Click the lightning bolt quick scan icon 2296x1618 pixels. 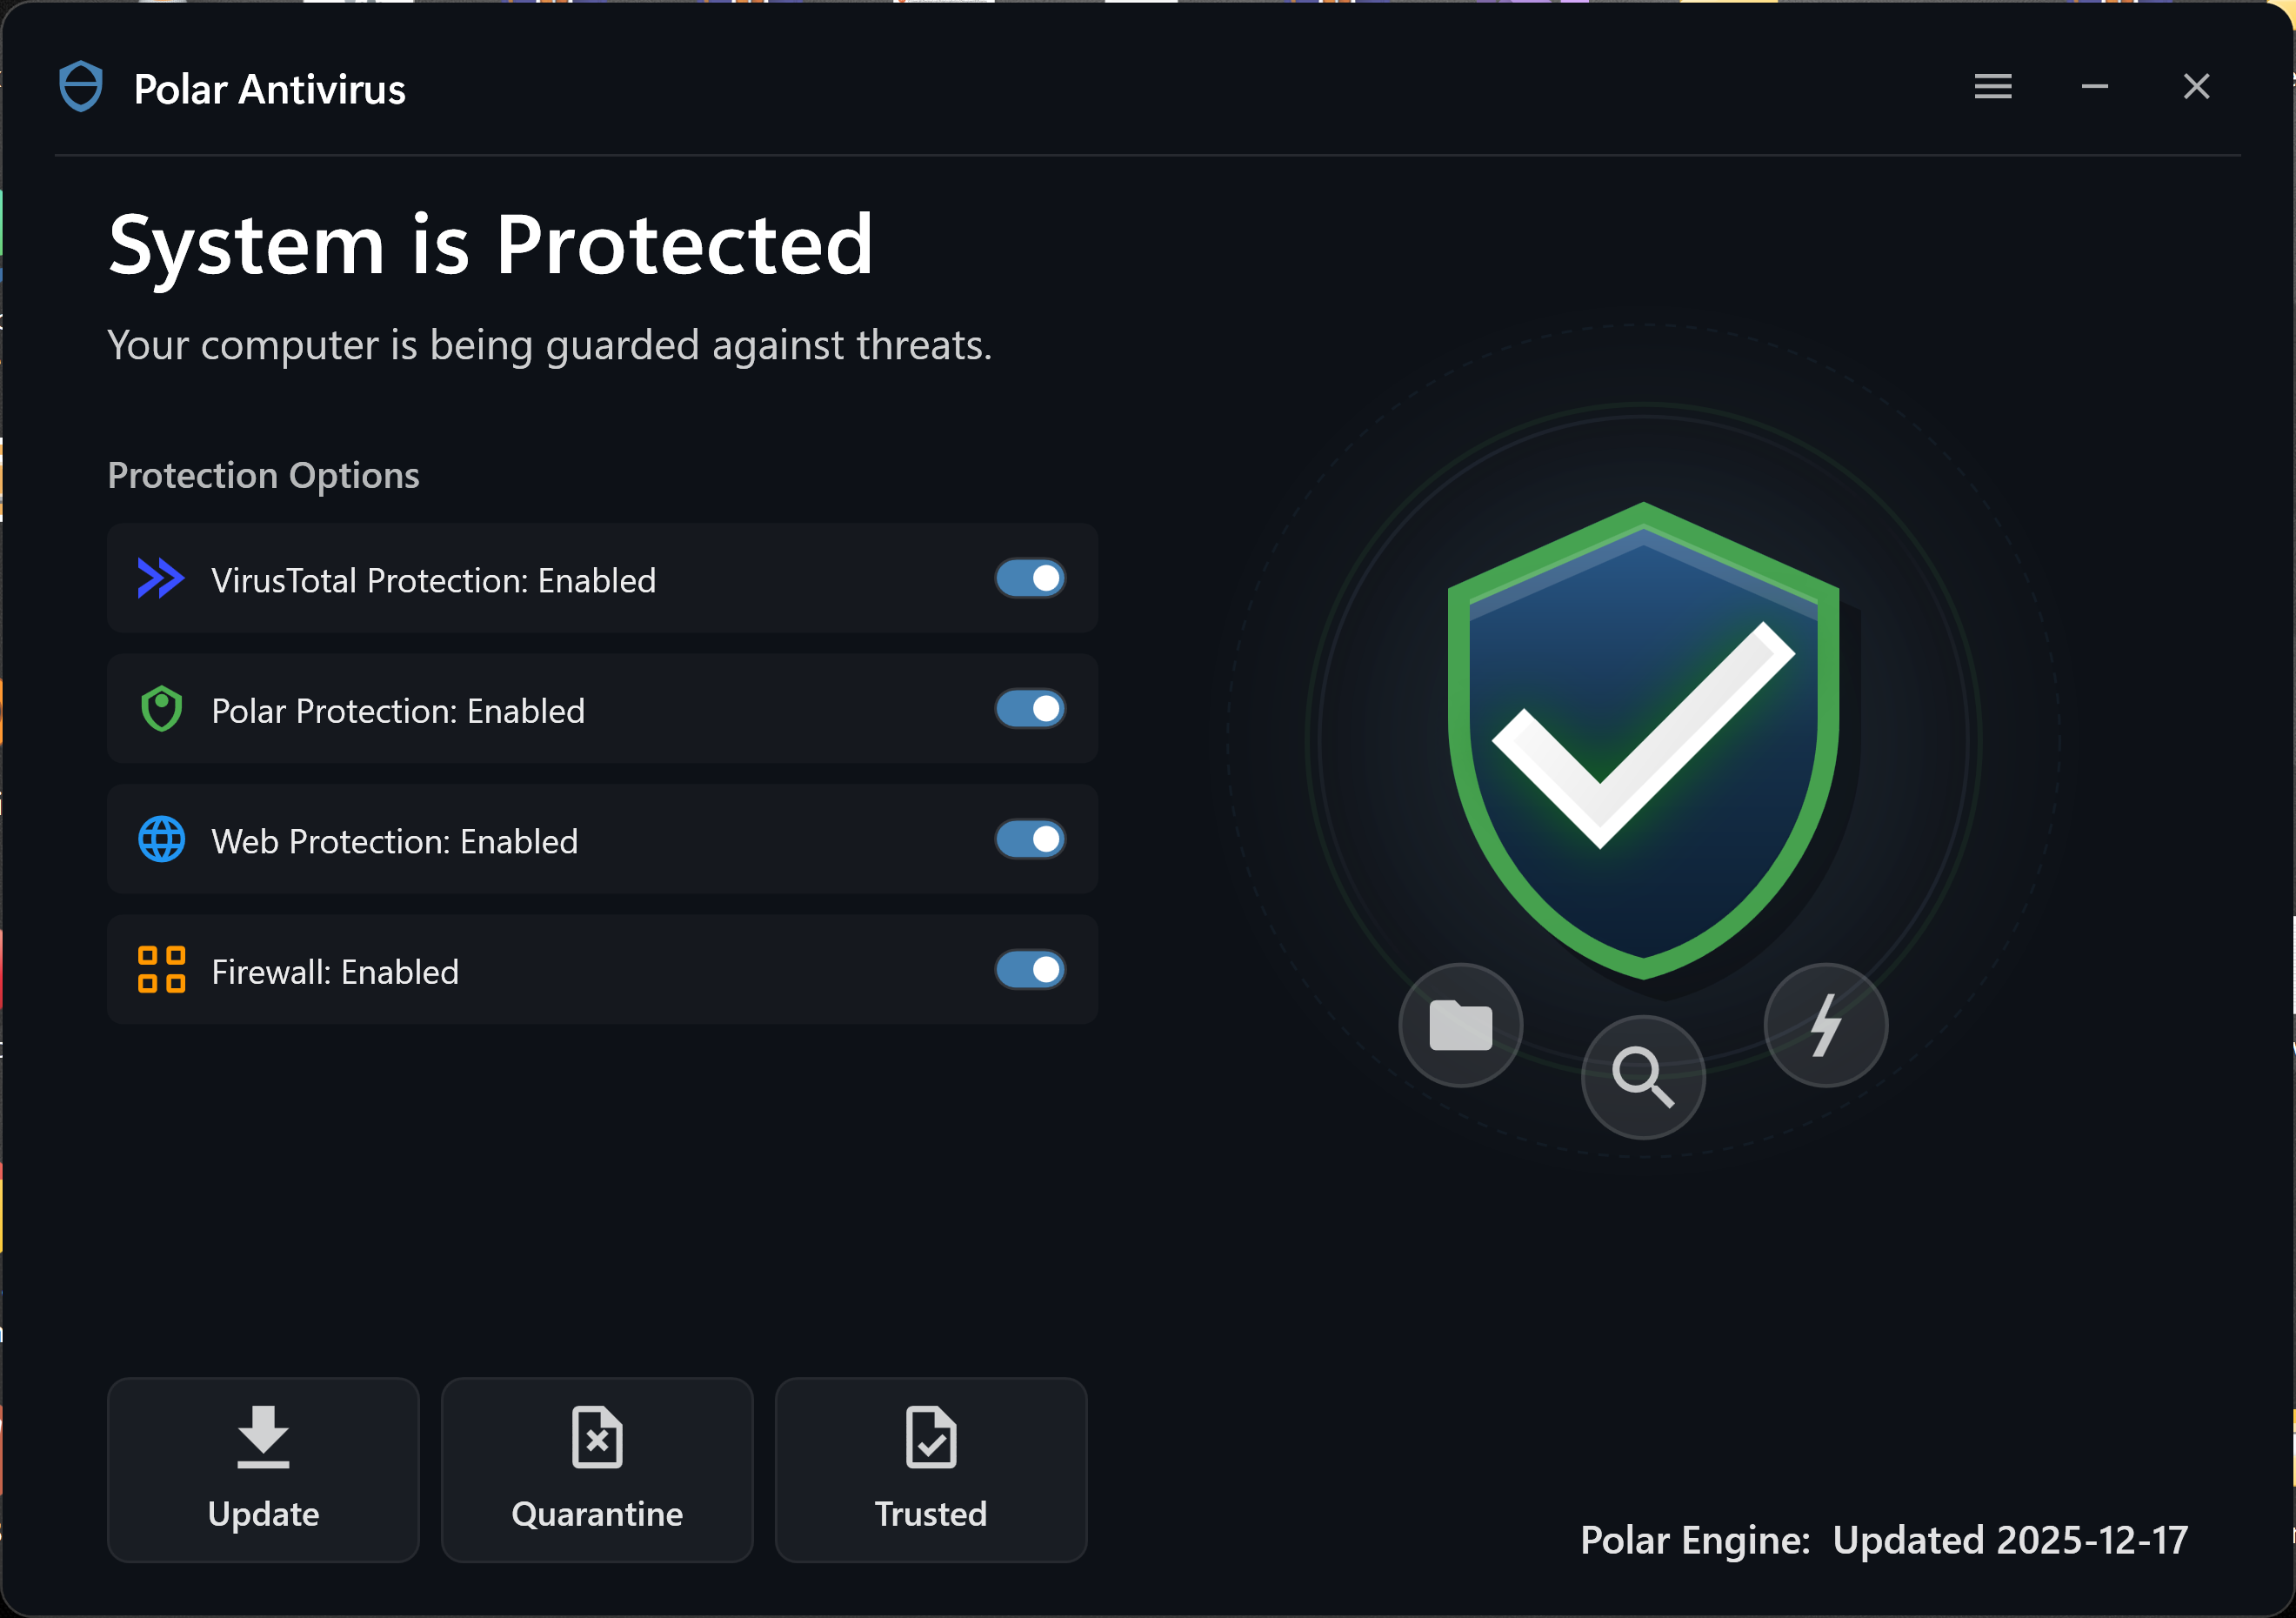pos(1825,1025)
